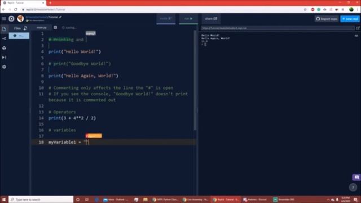The height and width of the screenshot is (203, 361).
Task: Reload the browser page
Action: tap(16, 10)
